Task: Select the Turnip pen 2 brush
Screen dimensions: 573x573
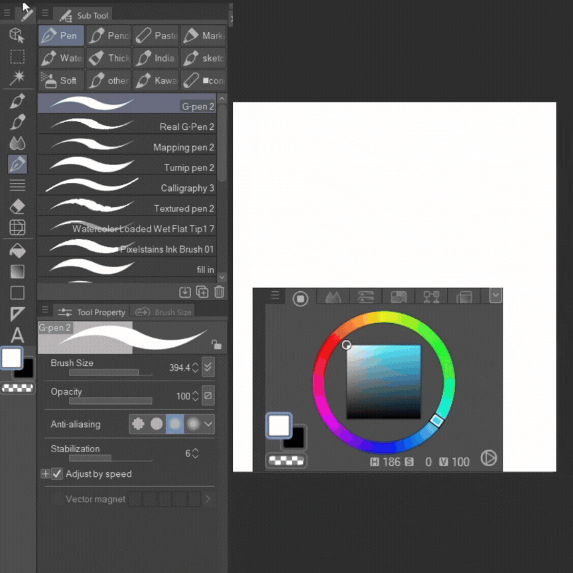Action: coord(127,165)
